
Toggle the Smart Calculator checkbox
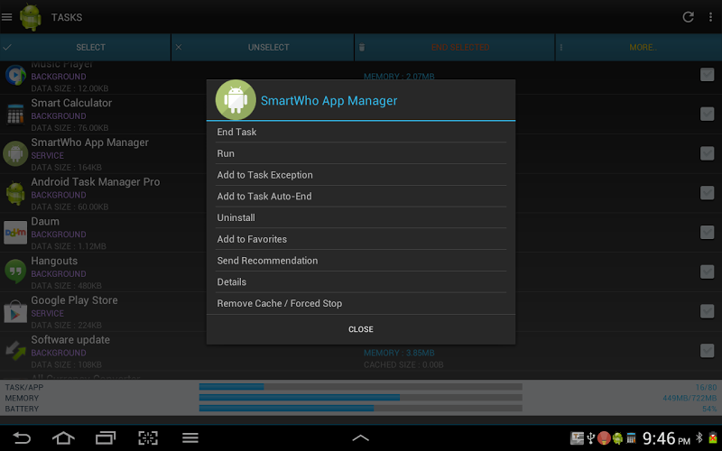coord(707,114)
